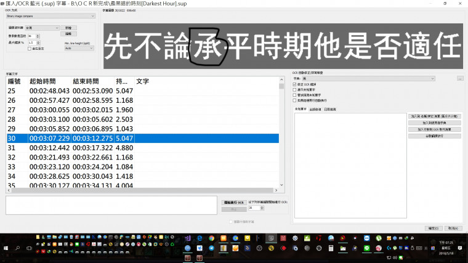The image size is (468, 263).
Task: Increase the start OCR from subtitle number
Action: [x=262, y=206]
